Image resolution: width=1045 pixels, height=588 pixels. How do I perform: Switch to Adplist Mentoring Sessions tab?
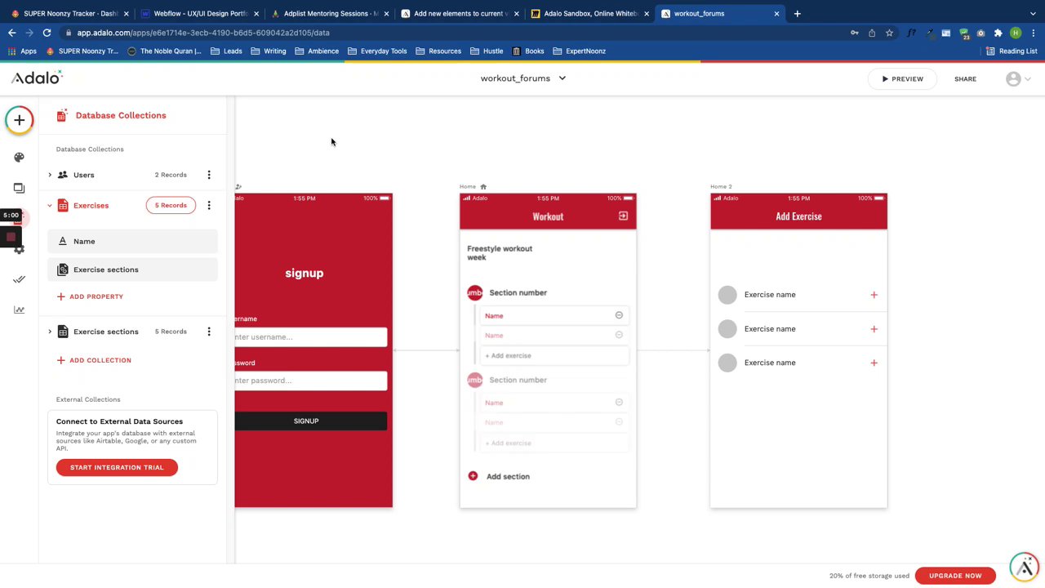click(330, 13)
